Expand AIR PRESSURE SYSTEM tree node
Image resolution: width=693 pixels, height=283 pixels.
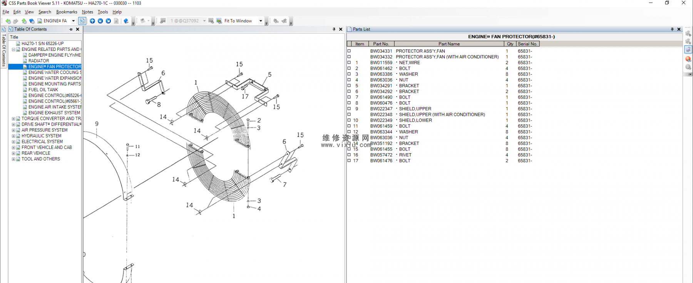[x=13, y=130]
